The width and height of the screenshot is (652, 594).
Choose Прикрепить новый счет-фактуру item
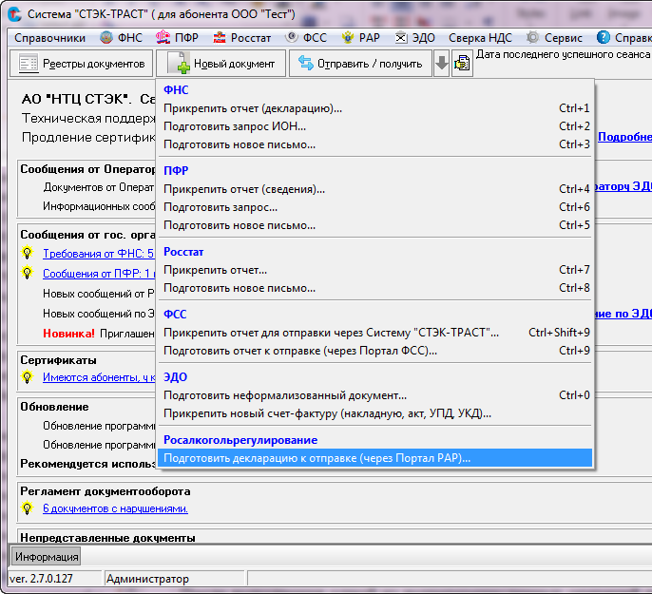[x=375, y=413]
